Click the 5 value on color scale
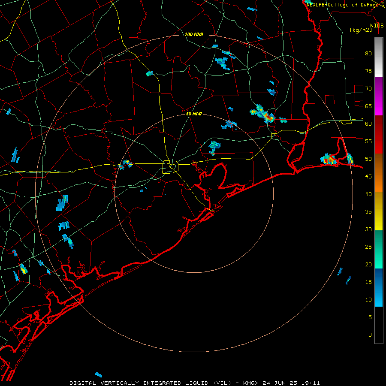This screenshot has width=386, height=386. (370, 317)
